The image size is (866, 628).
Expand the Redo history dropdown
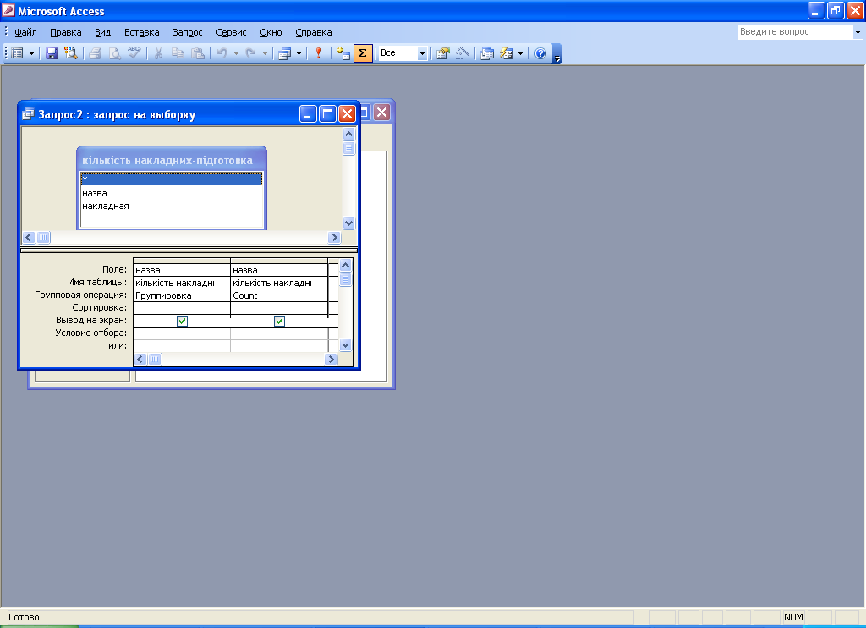coord(265,53)
